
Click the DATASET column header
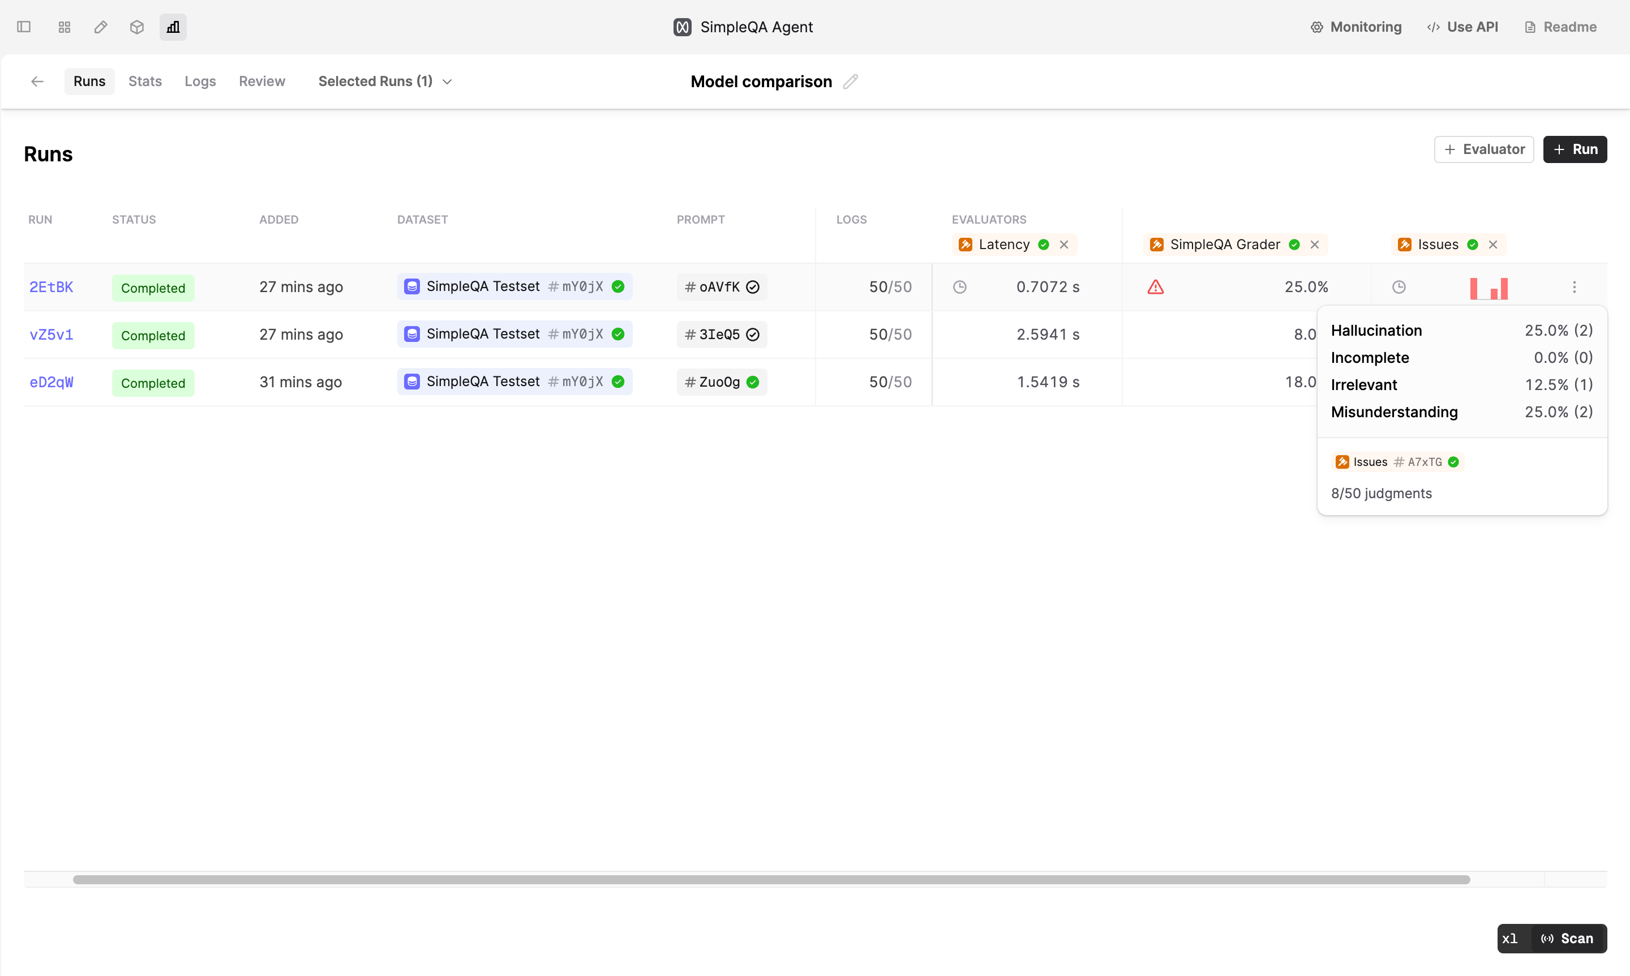[x=422, y=220]
